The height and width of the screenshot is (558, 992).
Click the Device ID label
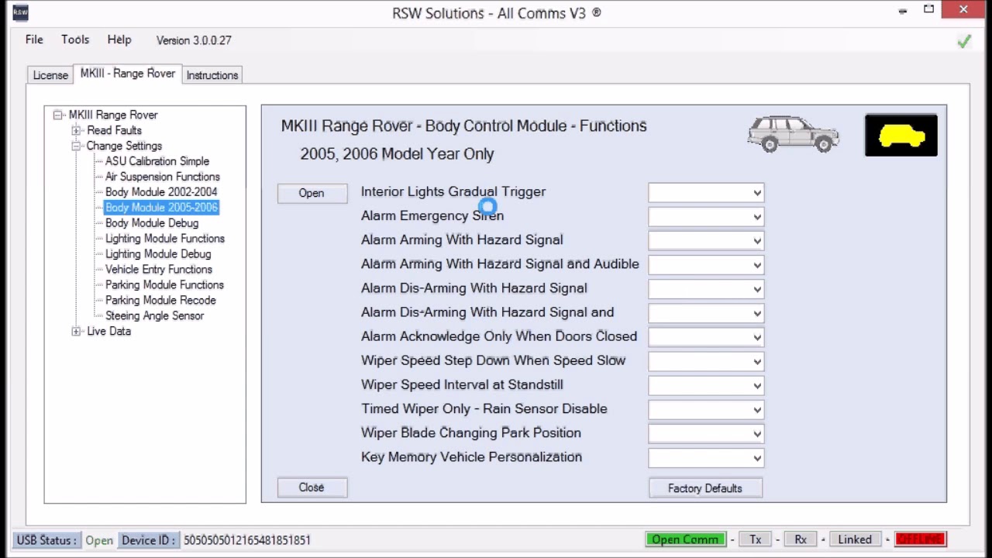(148, 540)
